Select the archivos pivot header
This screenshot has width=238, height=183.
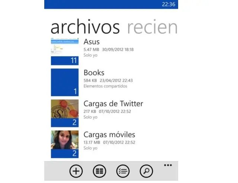[x=85, y=28]
